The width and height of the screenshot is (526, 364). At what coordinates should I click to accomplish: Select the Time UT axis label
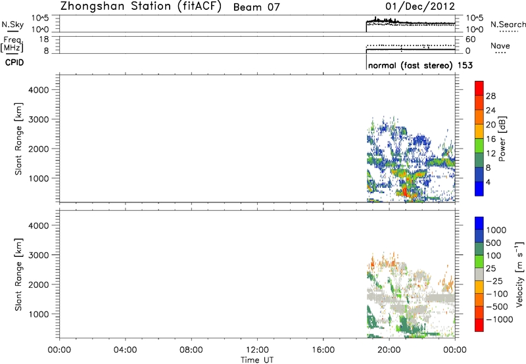tap(257, 360)
